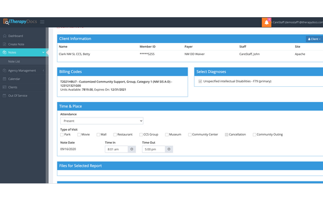Toggle the hamburger sidebar menu
Screen dimensions: 323x201
tap(42, 22)
